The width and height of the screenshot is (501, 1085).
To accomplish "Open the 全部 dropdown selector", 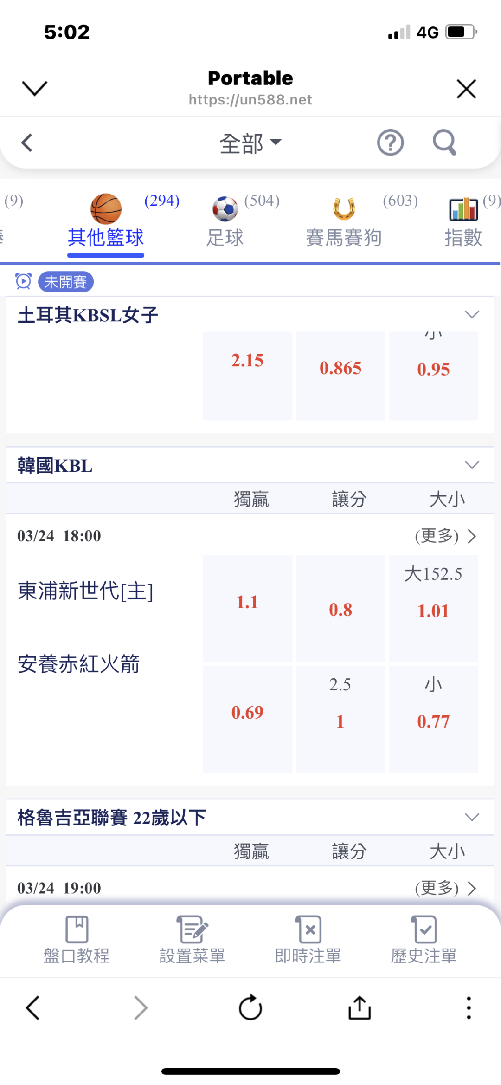I will point(250,143).
